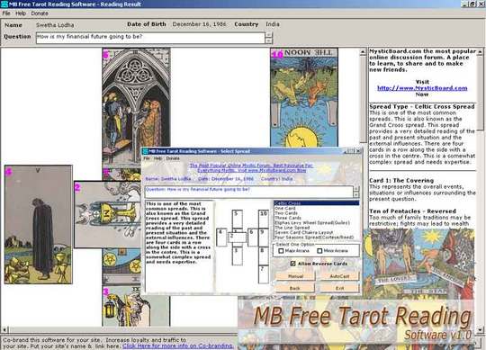The width and height of the screenshot is (486, 350).
Task: Click the card area vertical scroll thumb
Action: coord(364,100)
